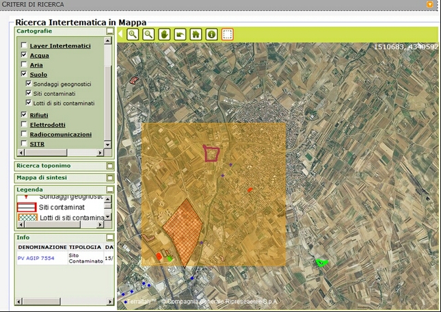Click the green polygon near the river
The width and height of the screenshot is (441, 312).
(x=321, y=263)
